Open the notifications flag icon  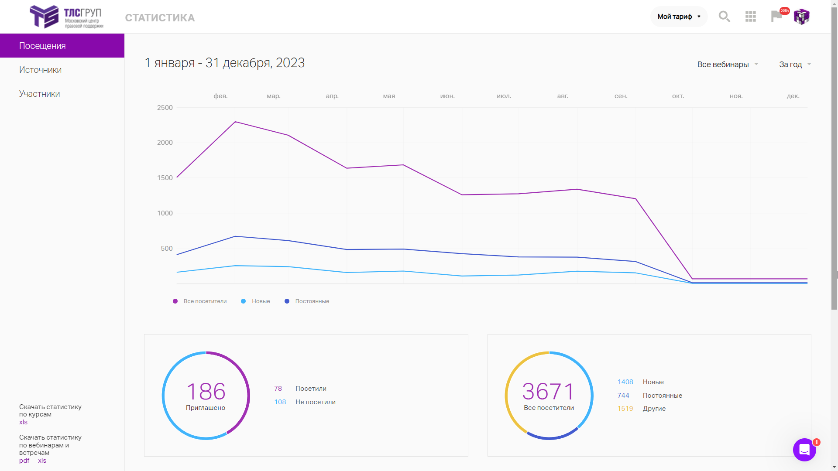(776, 17)
